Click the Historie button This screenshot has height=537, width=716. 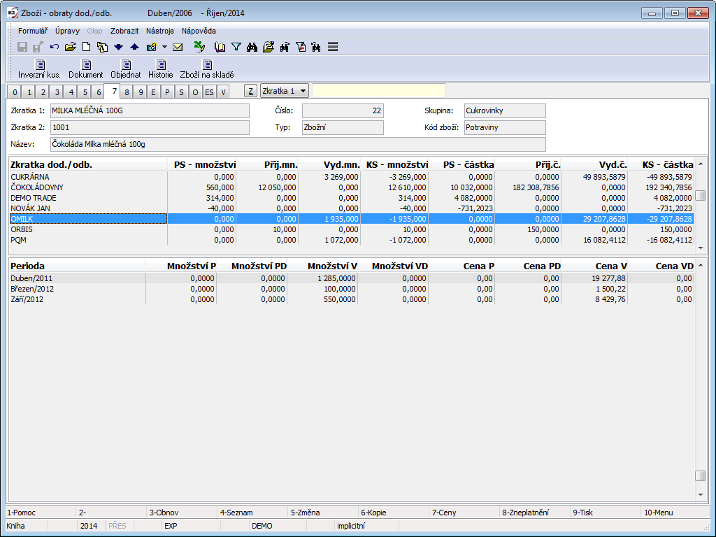point(160,69)
